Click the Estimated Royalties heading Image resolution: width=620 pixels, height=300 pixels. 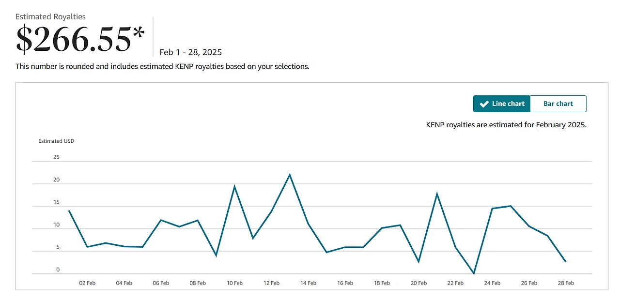pyautogui.click(x=50, y=16)
